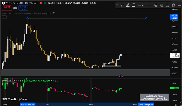Image resolution: width=182 pixels, height=106 pixels.
Task: Delete drawing with the trash icon
Action: coord(173,5)
